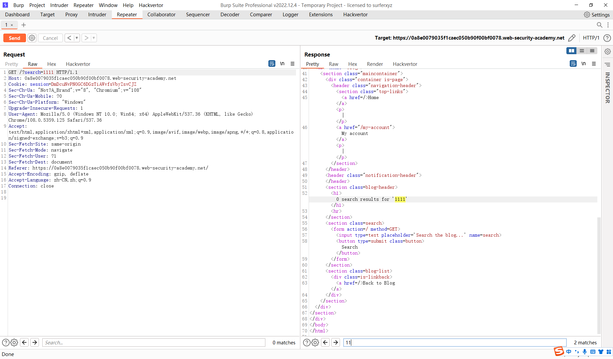Go to next match in Response search
613x359 pixels.
click(x=336, y=342)
